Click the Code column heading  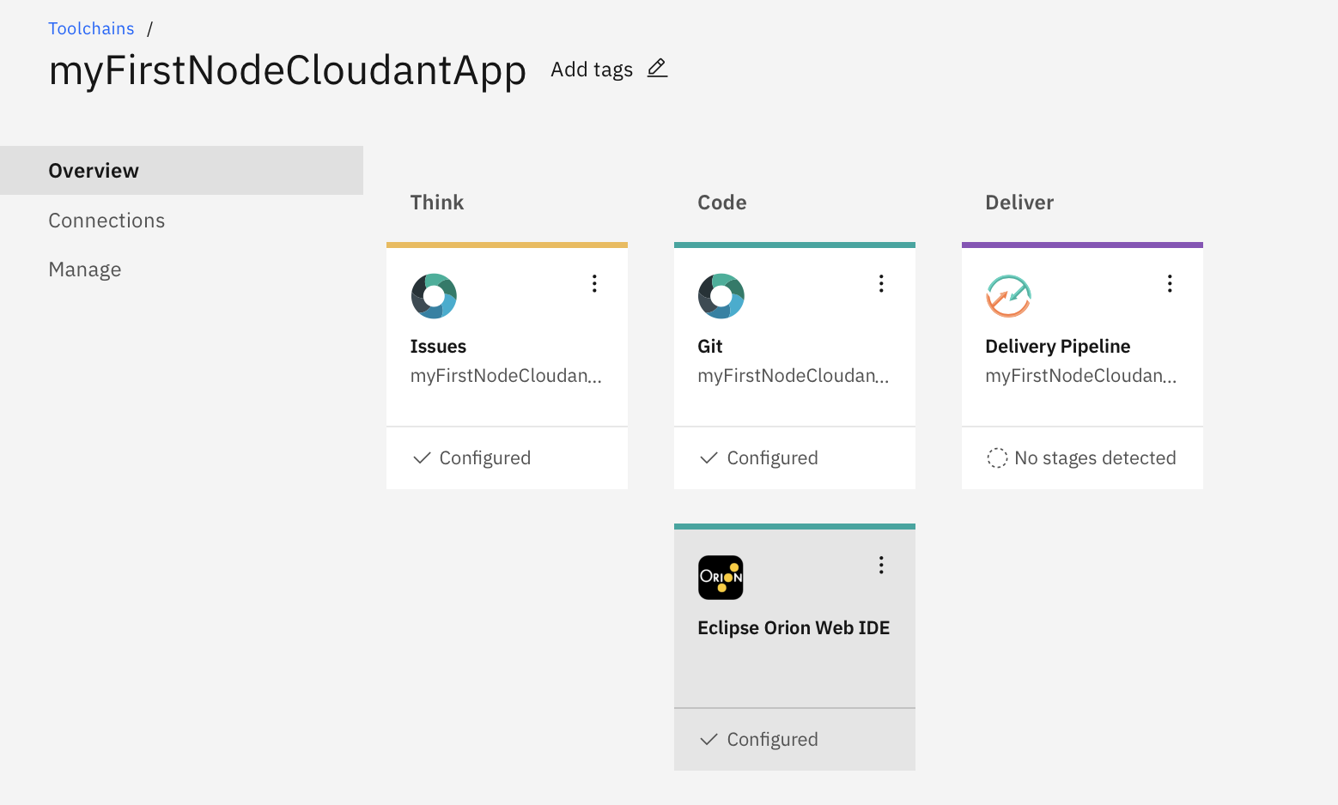click(x=721, y=203)
